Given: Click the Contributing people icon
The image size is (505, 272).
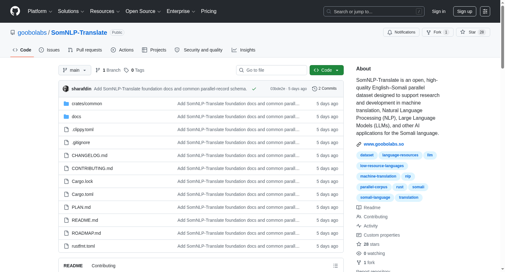Looking at the screenshot, I should (359, 217).
